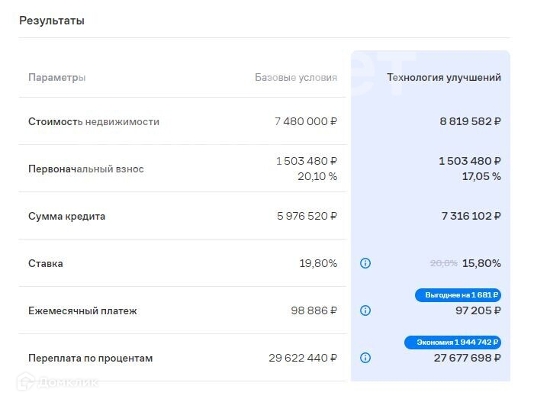Click the 'Экономия 1 944 742 ₽' badge

click(452, 343)
